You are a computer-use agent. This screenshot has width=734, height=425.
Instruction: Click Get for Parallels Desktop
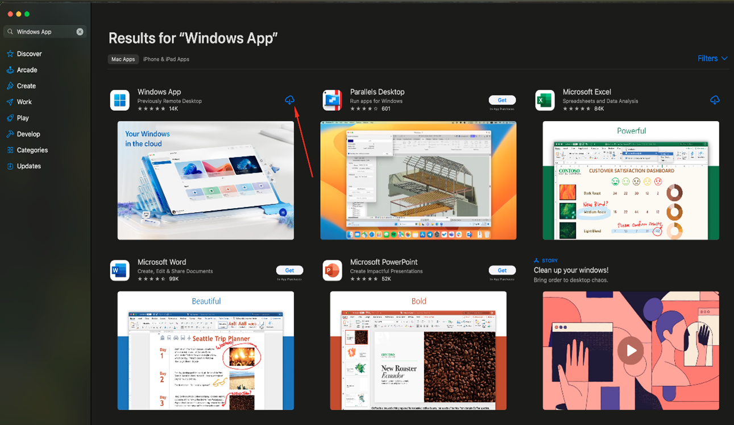click(x=502, y=100)
